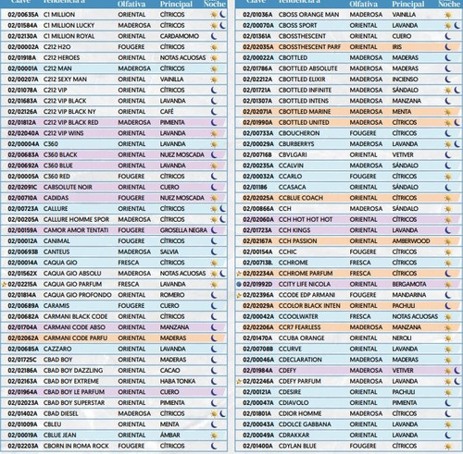Click ÁMBAR in CBLUE JEAN row

coord(169,435)
